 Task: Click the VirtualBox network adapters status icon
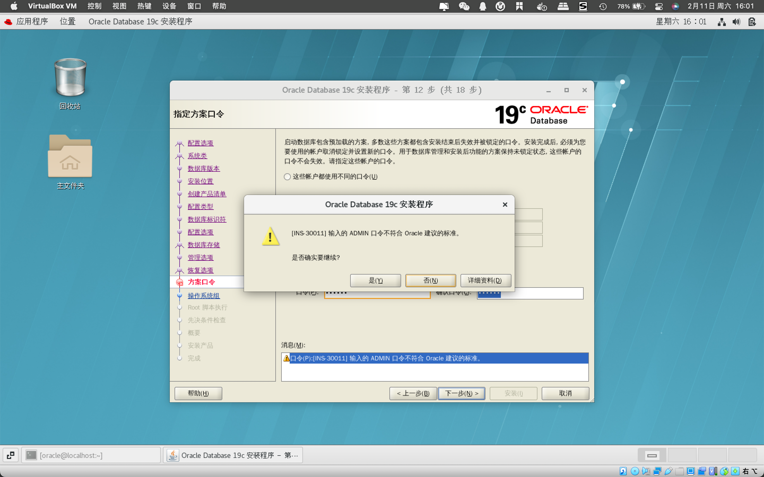[658, 471]
